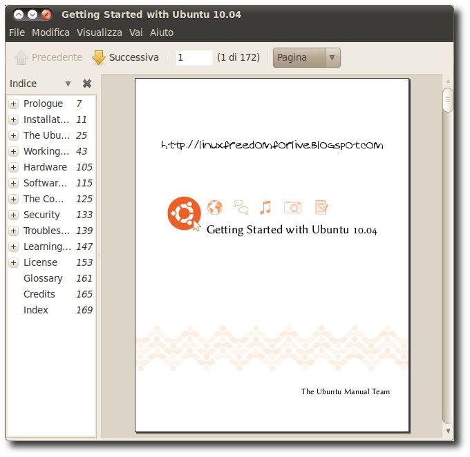Click the document icon on the cover
The height and width of the screenshot is (457, 470).
pyautogui.click(x=321, y=207)
